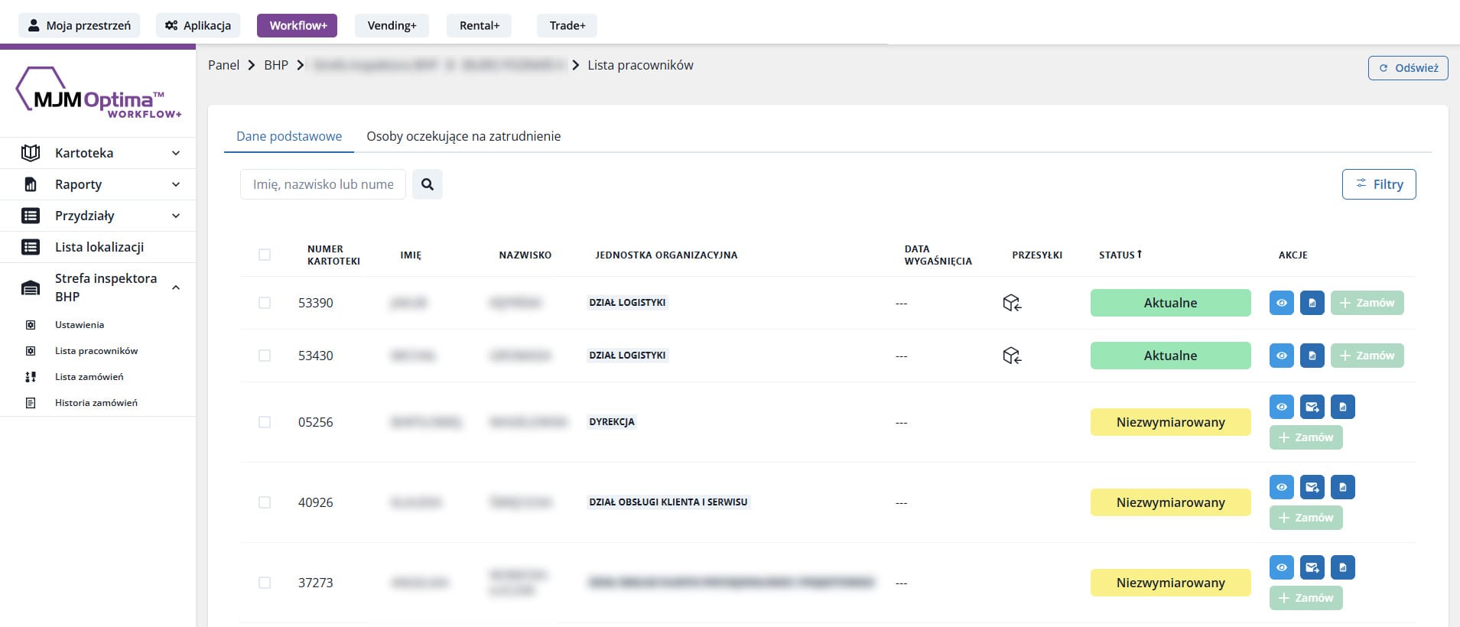The width and height of the screenshot is (1460, 627).
Task: Click the search magnifier icon button
Action: (427, 184)
